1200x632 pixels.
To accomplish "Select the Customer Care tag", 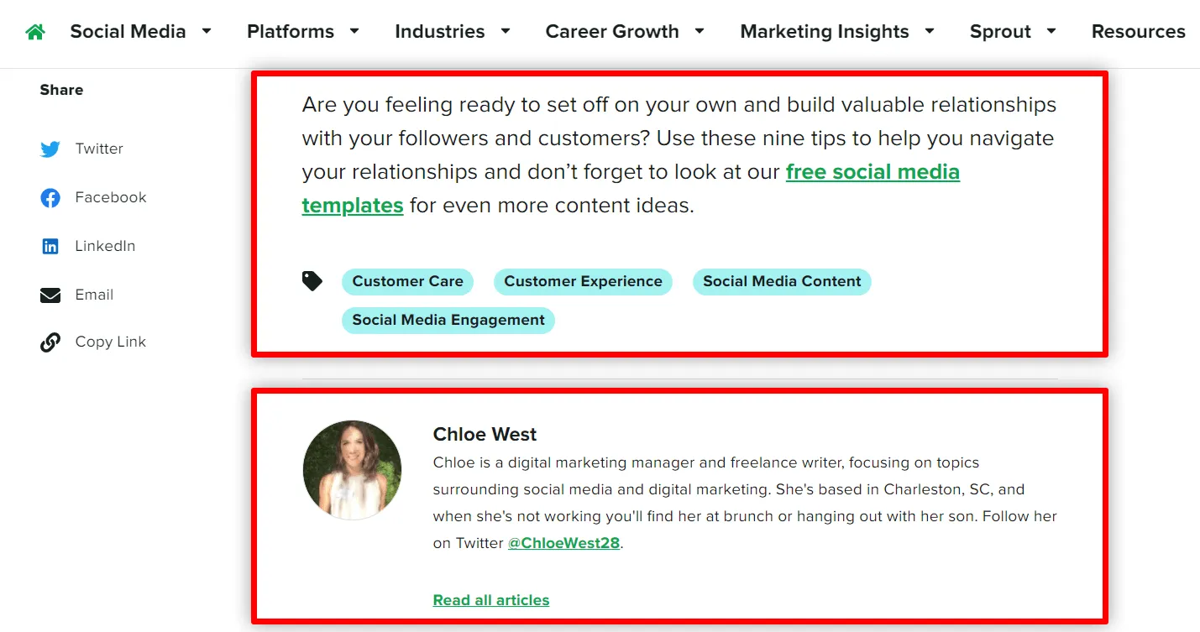I will 407,282.
